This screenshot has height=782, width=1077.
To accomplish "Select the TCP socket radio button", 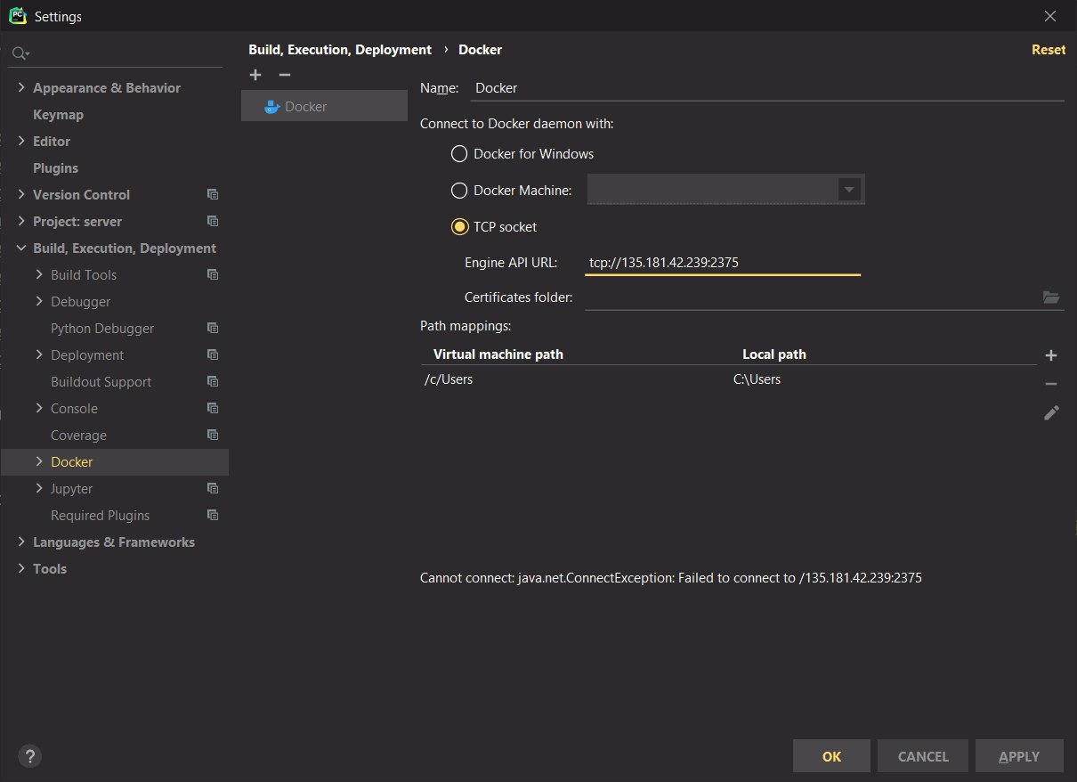I will 459,227.
